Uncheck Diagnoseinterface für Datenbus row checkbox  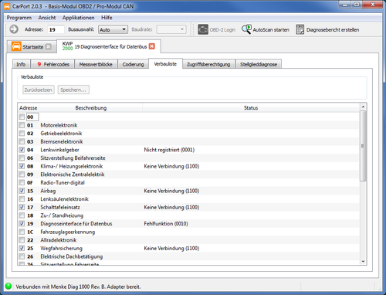(22, 223)
